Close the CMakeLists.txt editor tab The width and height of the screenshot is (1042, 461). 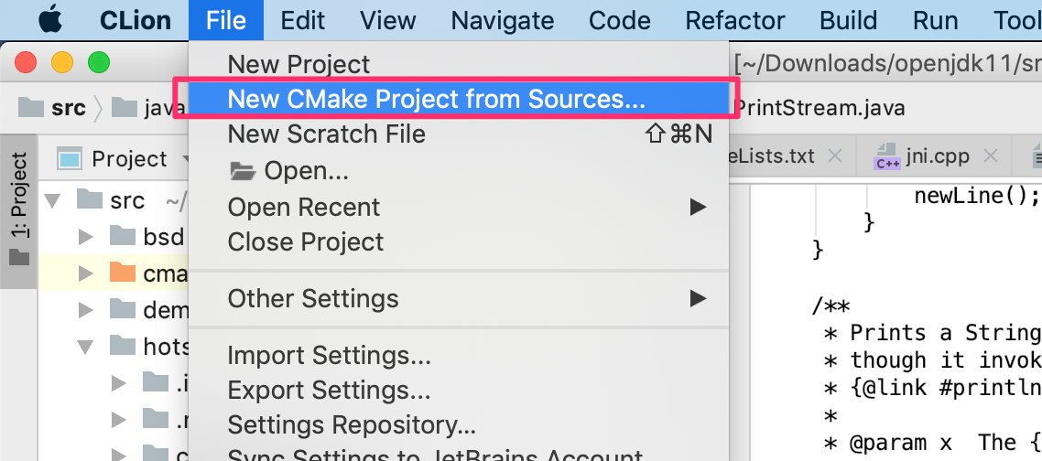(x=834, y=156)
